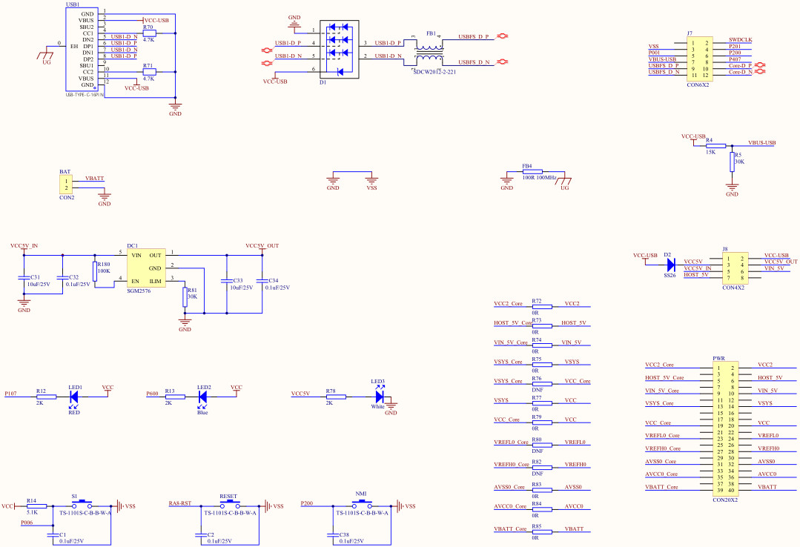Image resolution: width=800 pixels, height=547 pixels.
Task: Click the SWDCLK net label
Action: pos(740,40)
